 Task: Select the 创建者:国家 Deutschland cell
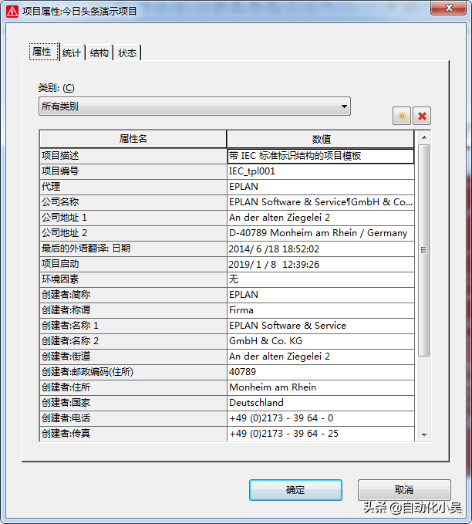coord(321,403)
